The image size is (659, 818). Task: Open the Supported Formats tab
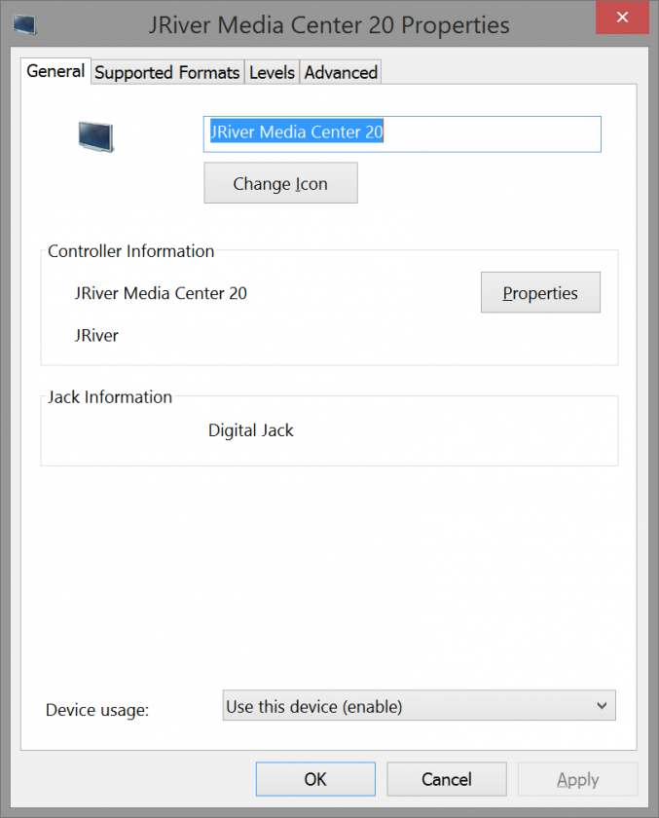167,72
